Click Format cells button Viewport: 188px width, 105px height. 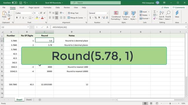tap(145, 18)
